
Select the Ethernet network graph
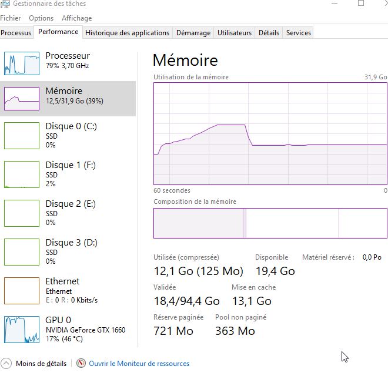click(22, 290)
